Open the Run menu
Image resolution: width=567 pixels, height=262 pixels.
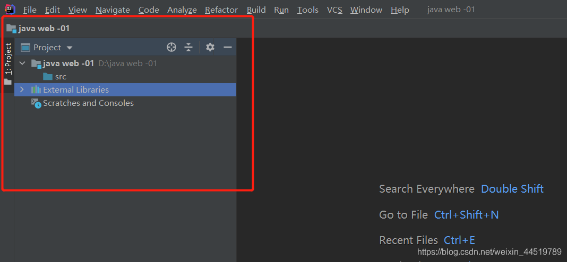coord(281,10)
